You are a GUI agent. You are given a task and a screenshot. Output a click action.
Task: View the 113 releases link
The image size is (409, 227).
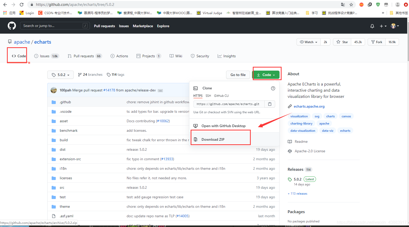(298, 194)
